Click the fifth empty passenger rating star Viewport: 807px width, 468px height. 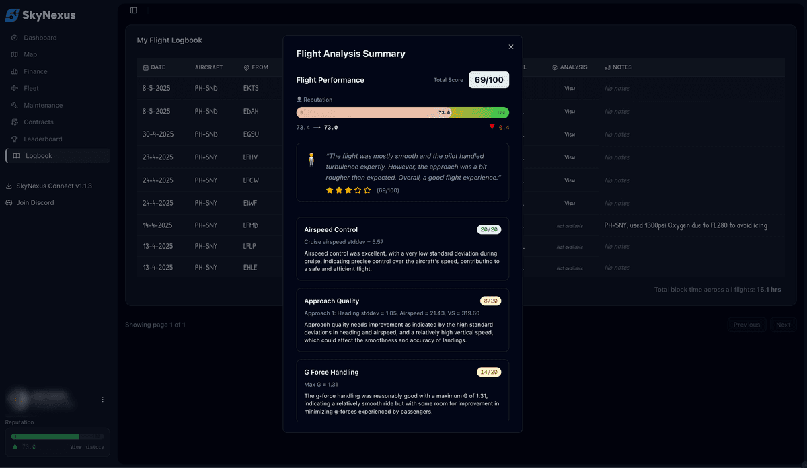[x=367, y=190]
